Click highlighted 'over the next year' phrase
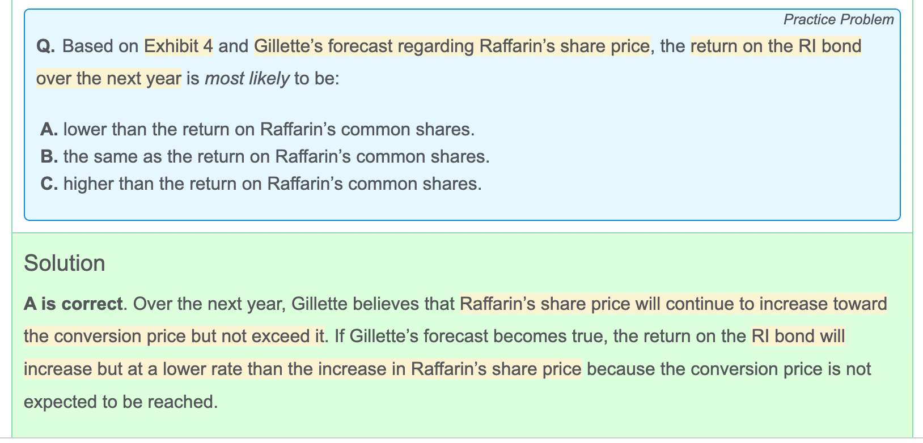The image size is (923, 443). coord(109,78)
